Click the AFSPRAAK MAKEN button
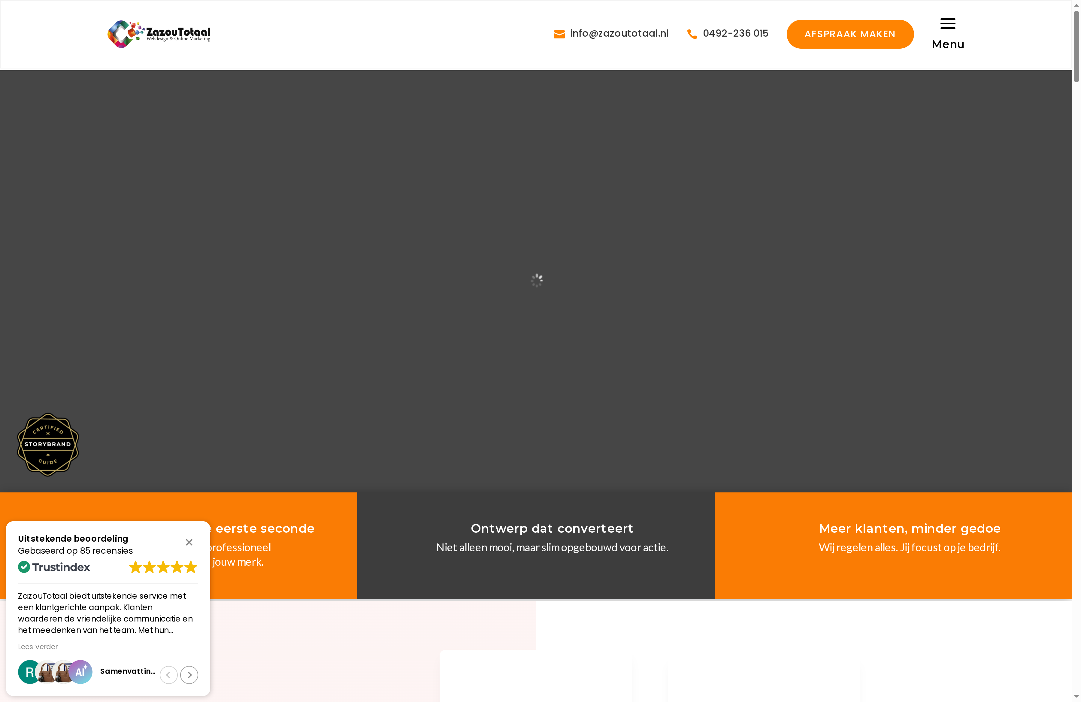The height and width of the screenshot is (702, 1081). click(x=850, y=34)
